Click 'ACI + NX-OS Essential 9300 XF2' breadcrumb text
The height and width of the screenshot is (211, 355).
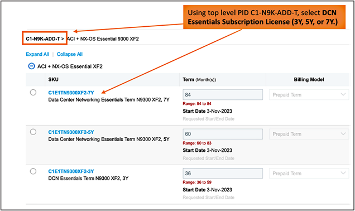pos(103,39)
